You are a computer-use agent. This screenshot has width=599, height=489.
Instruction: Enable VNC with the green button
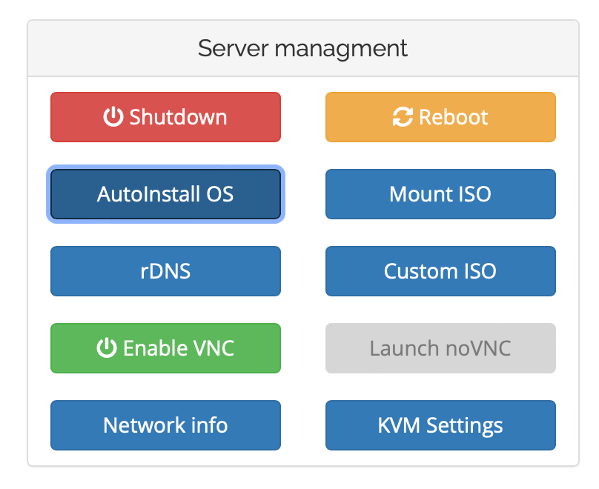coord(165,348)
